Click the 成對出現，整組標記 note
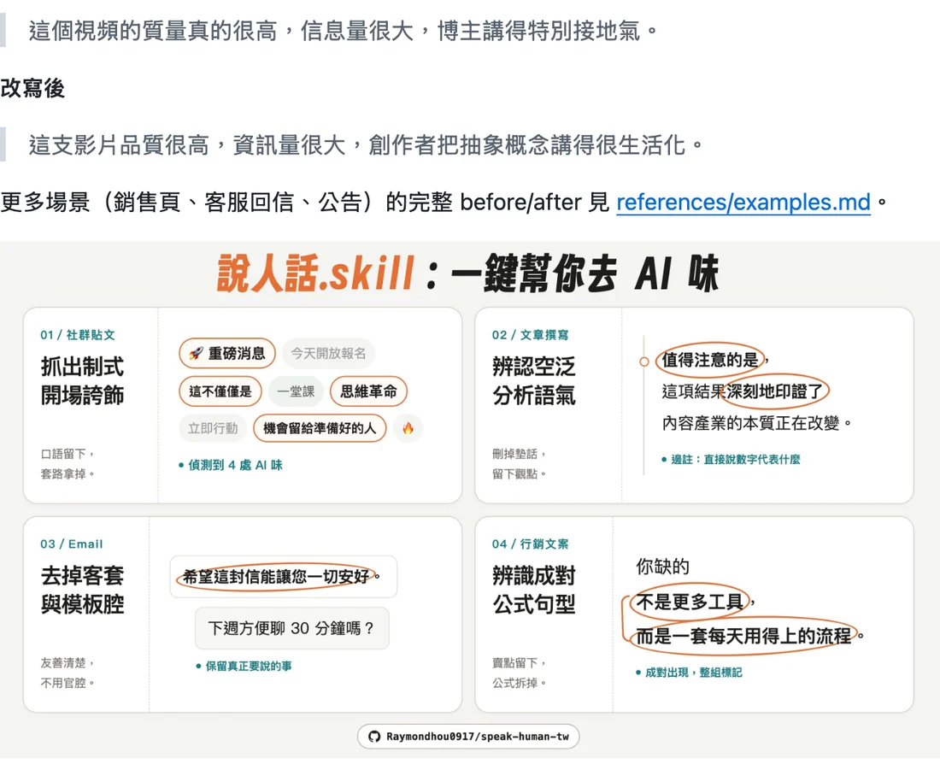The image size is (940, 764). tap(689, 673)
